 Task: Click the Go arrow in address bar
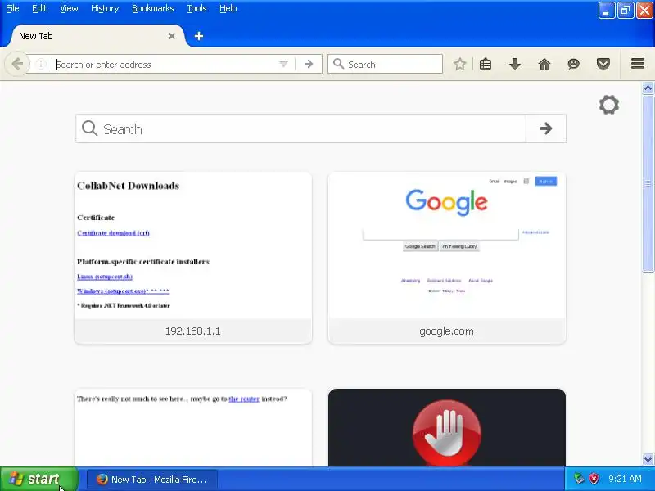coord(309,65)
